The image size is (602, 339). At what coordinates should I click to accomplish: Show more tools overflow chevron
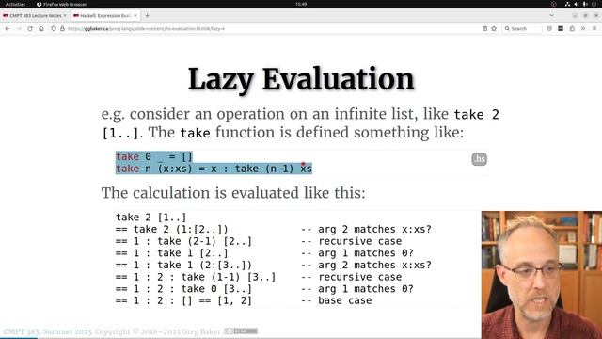[x=583, y=29]
